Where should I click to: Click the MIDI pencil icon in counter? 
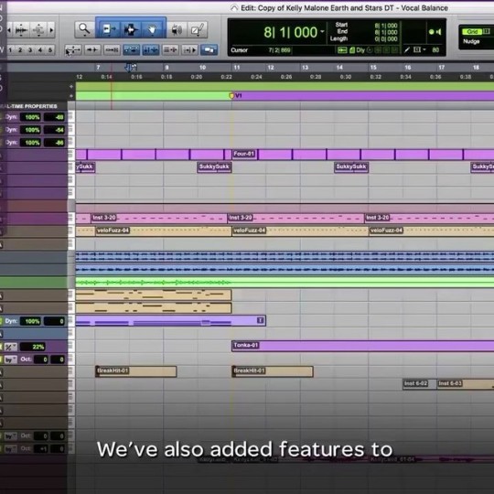(x=407, y=49)
